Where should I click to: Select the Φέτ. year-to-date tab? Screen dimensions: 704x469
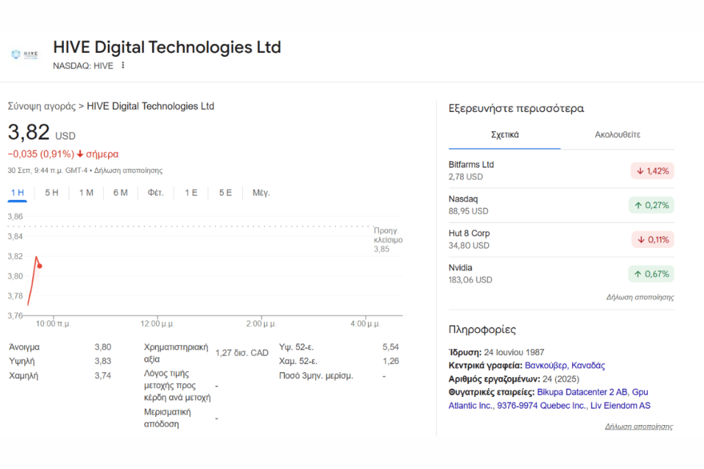click(156, 193)
